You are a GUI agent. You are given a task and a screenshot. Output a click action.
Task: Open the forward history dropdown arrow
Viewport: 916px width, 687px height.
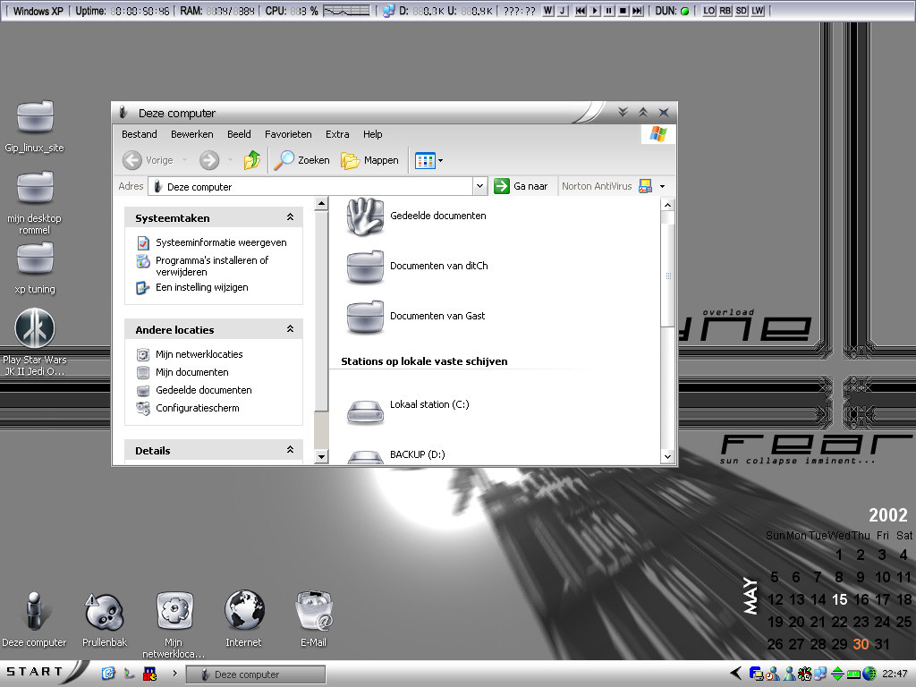click(x=230, y=160)
